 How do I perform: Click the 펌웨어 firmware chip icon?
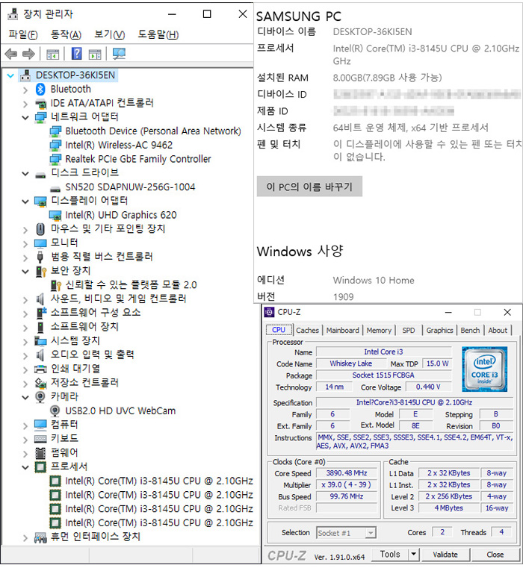coord(40,452)
